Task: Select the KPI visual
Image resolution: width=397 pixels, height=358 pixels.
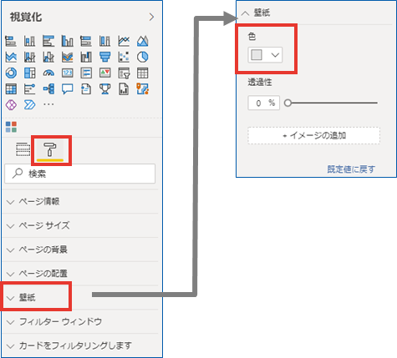Action: (x=104, y=73)
